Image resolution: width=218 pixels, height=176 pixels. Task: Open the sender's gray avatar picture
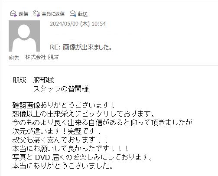pos(24,36)
